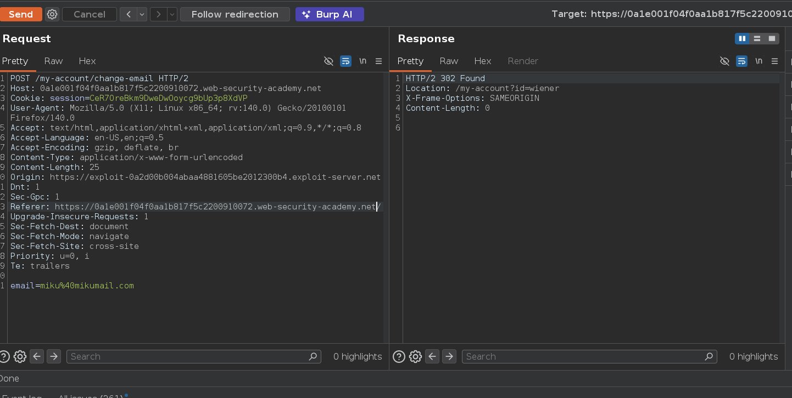
Task: Open the Response panel hamburger menu
Action: (x=774, y=61)
